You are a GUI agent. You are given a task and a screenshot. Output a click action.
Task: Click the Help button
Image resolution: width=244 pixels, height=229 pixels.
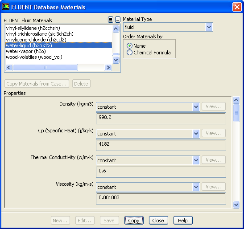(183, 221)
